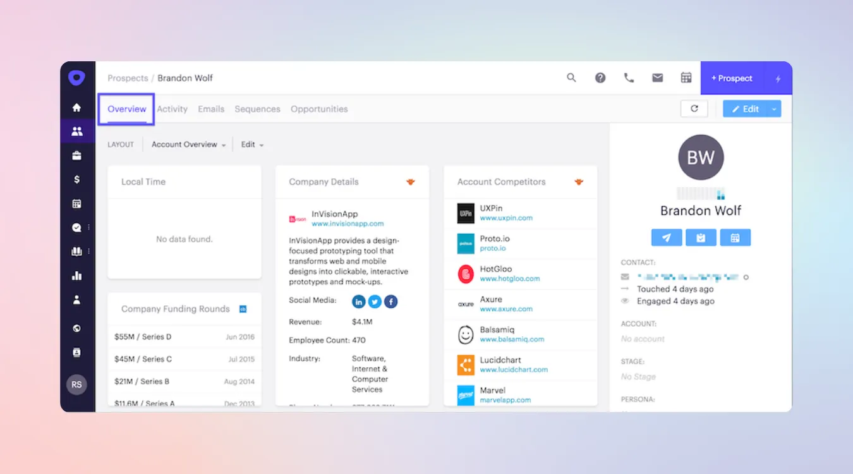Click the blue Edit button
The height and width of the screenshot is (474, 853).
746,109
